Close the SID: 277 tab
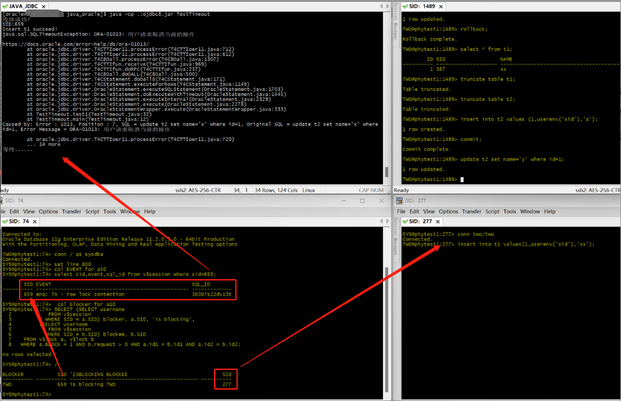 pyautogui.click(x=437, y=221)
